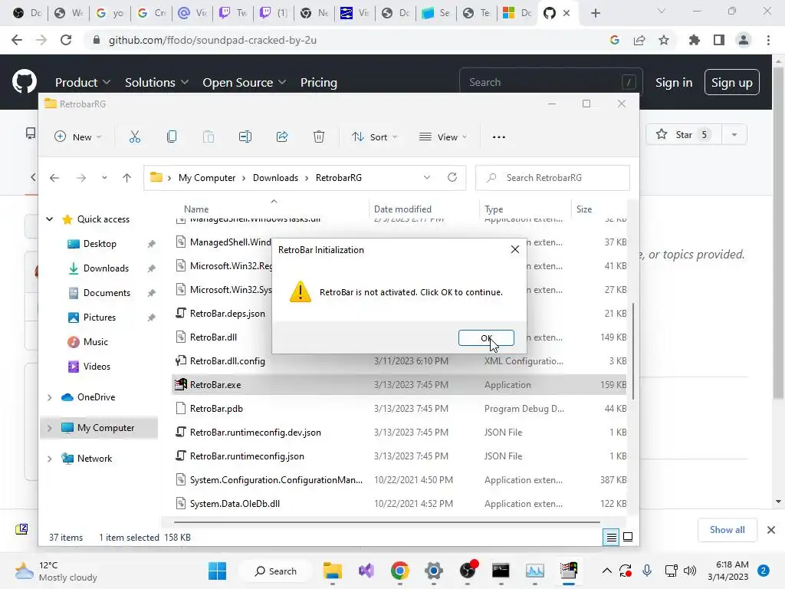Select Pictures in navigation pane
785x589 pixels.
[x=99, y=317]
